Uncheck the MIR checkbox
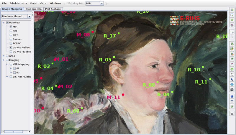The width and height of the screenshot is (236, 135). pyautogui.click(x=11, y=27)
